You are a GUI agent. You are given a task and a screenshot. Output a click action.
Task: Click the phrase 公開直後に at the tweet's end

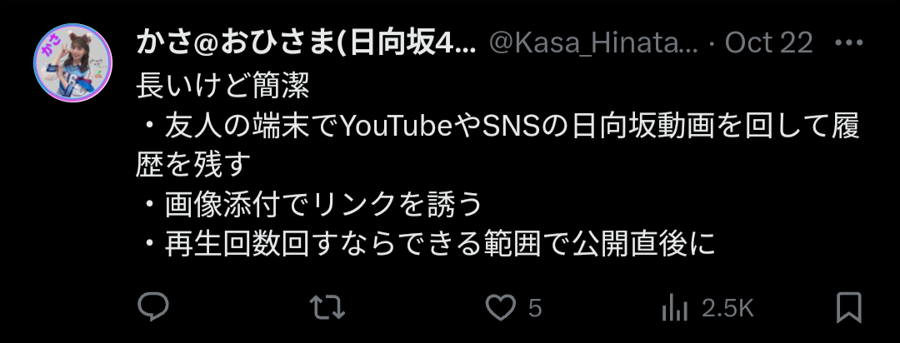(642, 244)
